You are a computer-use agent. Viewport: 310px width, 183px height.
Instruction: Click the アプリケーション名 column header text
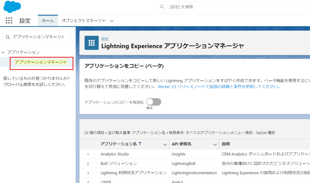[119, 144]
